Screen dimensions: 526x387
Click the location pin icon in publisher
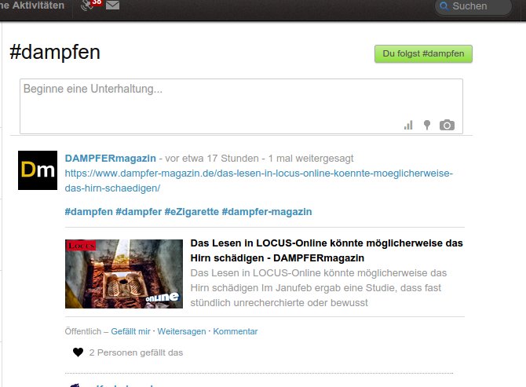(x=427, y=125)
